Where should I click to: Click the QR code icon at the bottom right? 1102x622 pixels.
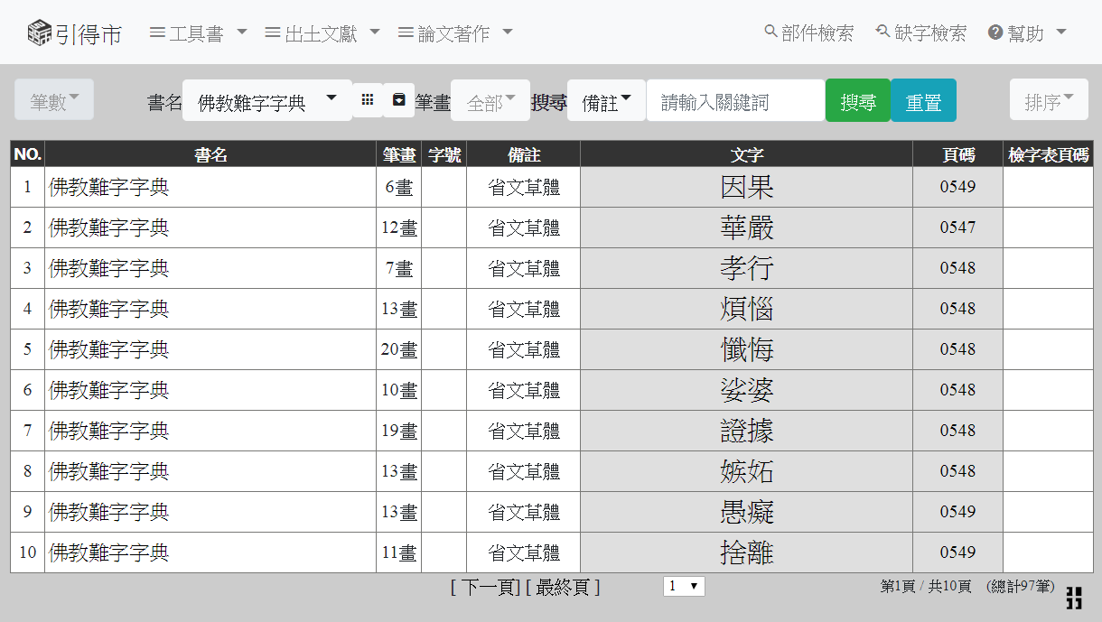(x=1074, y=597)
